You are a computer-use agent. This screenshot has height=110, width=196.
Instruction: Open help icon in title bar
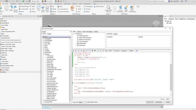186,1
